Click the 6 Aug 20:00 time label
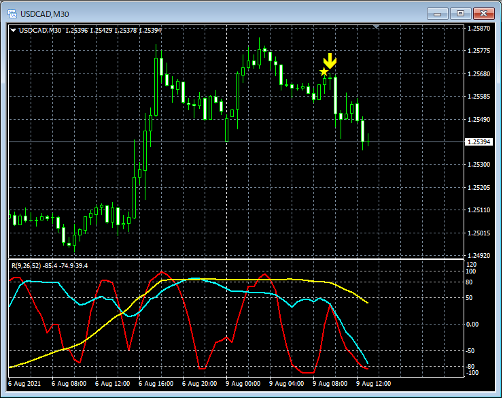The width and height of the screenshot is (503, 398). 200,384
